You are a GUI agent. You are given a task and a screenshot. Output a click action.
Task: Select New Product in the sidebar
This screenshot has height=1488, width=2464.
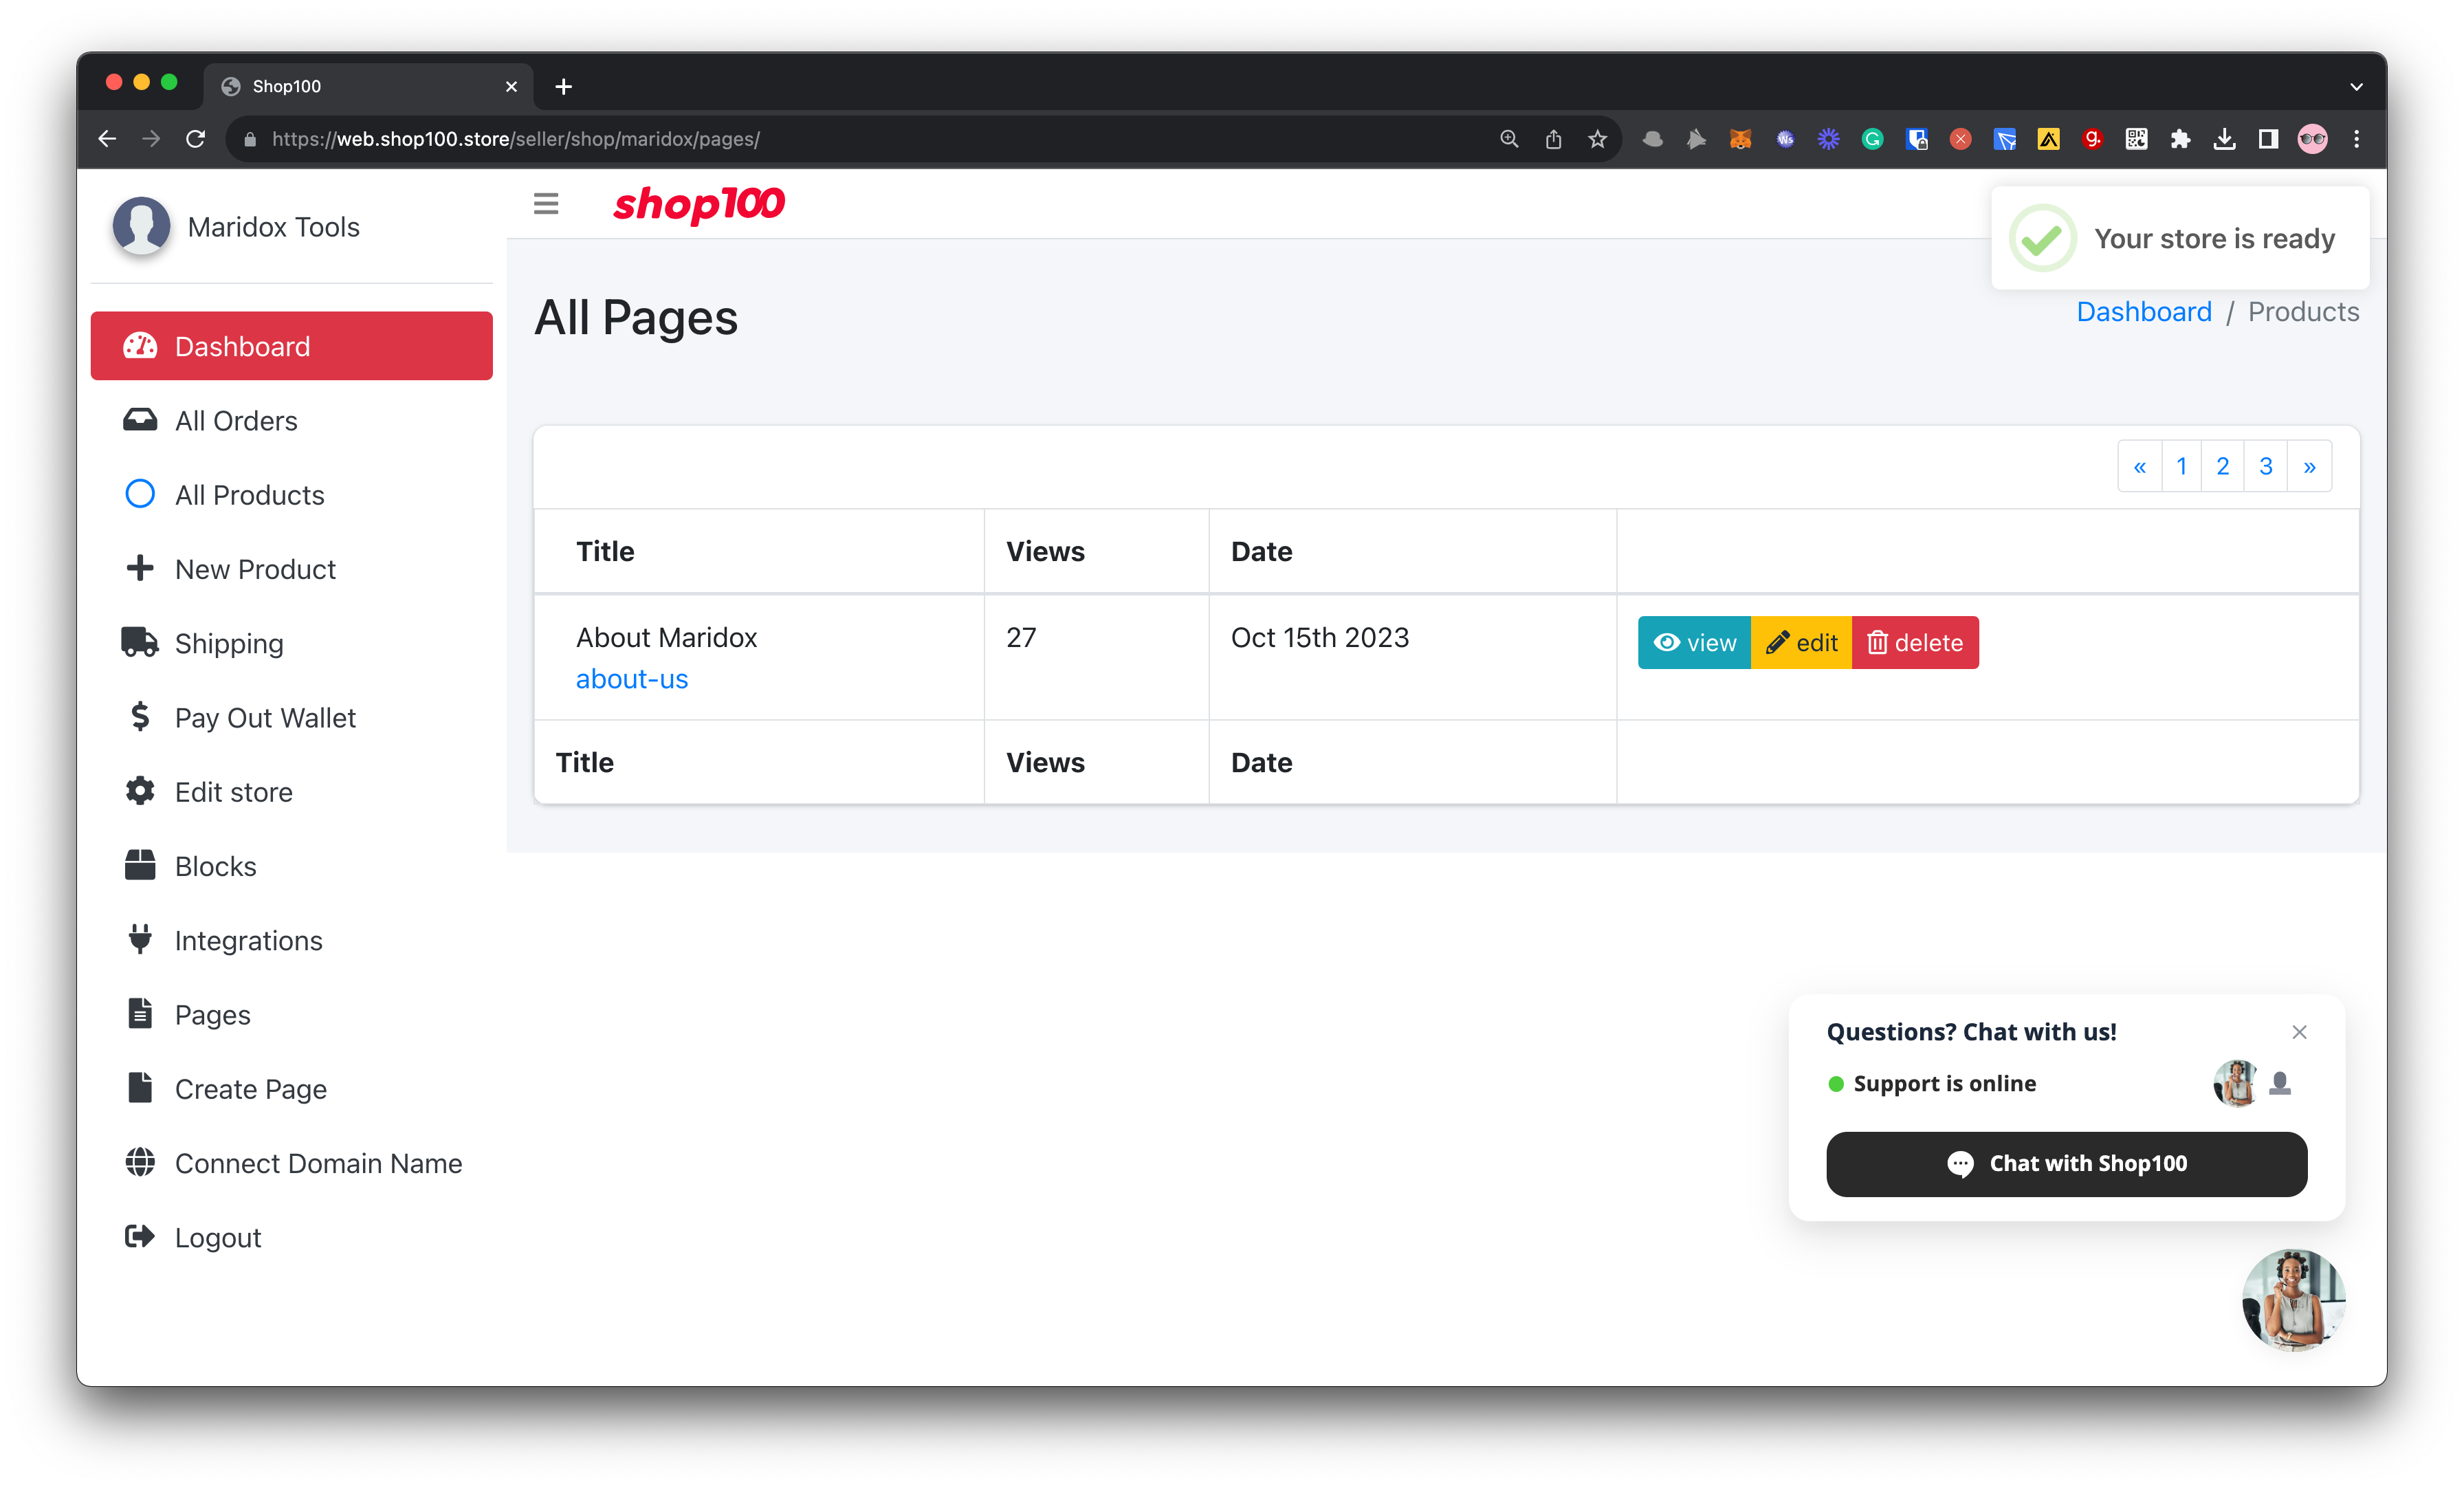[291, 569]
